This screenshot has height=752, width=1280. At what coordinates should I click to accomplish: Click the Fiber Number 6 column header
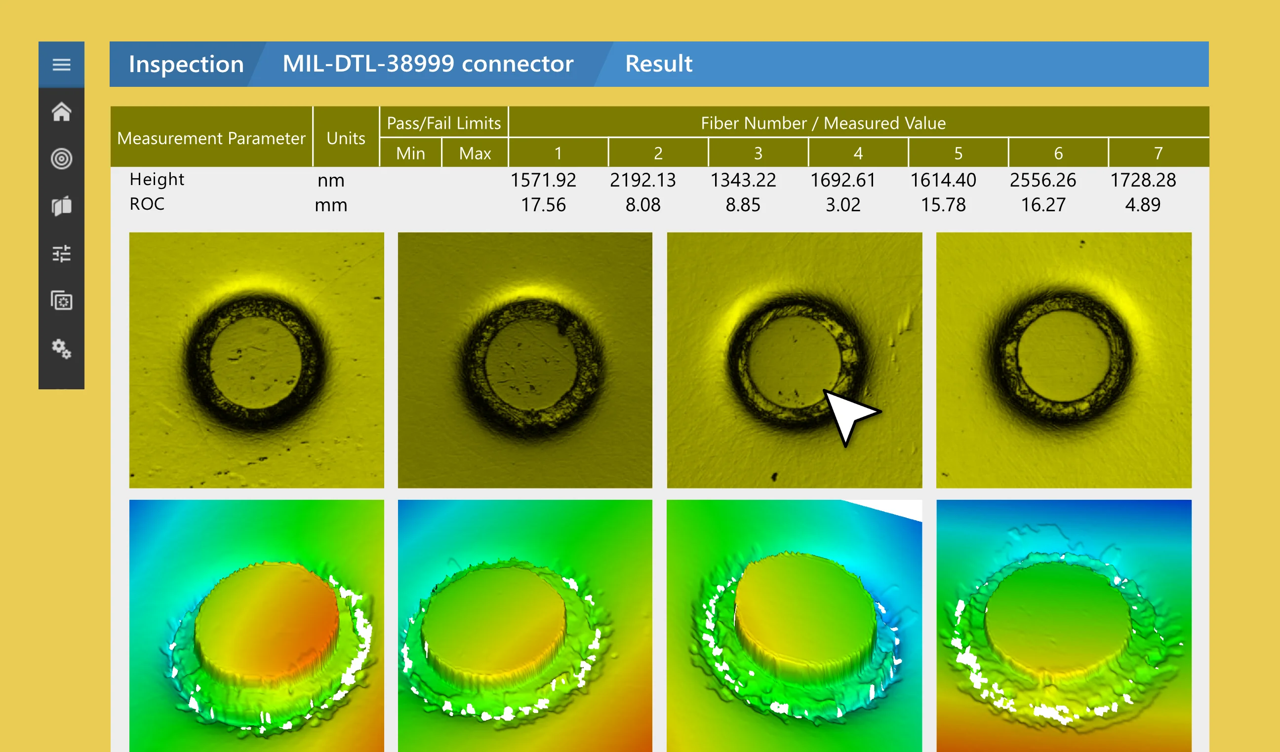(1058, 153)
